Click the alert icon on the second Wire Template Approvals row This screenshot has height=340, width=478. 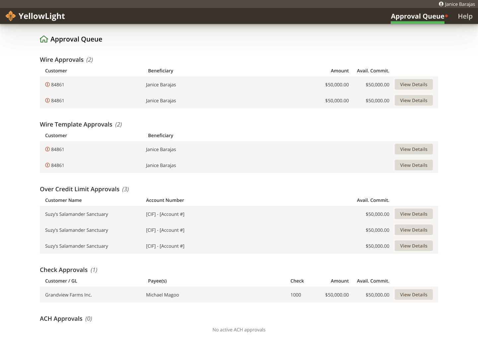point(47,165)
